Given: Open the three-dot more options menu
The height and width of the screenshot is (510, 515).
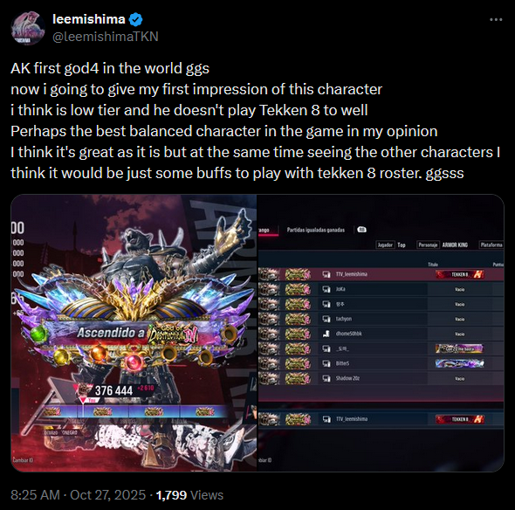Looking at the screenshot, I should (496, 20).
